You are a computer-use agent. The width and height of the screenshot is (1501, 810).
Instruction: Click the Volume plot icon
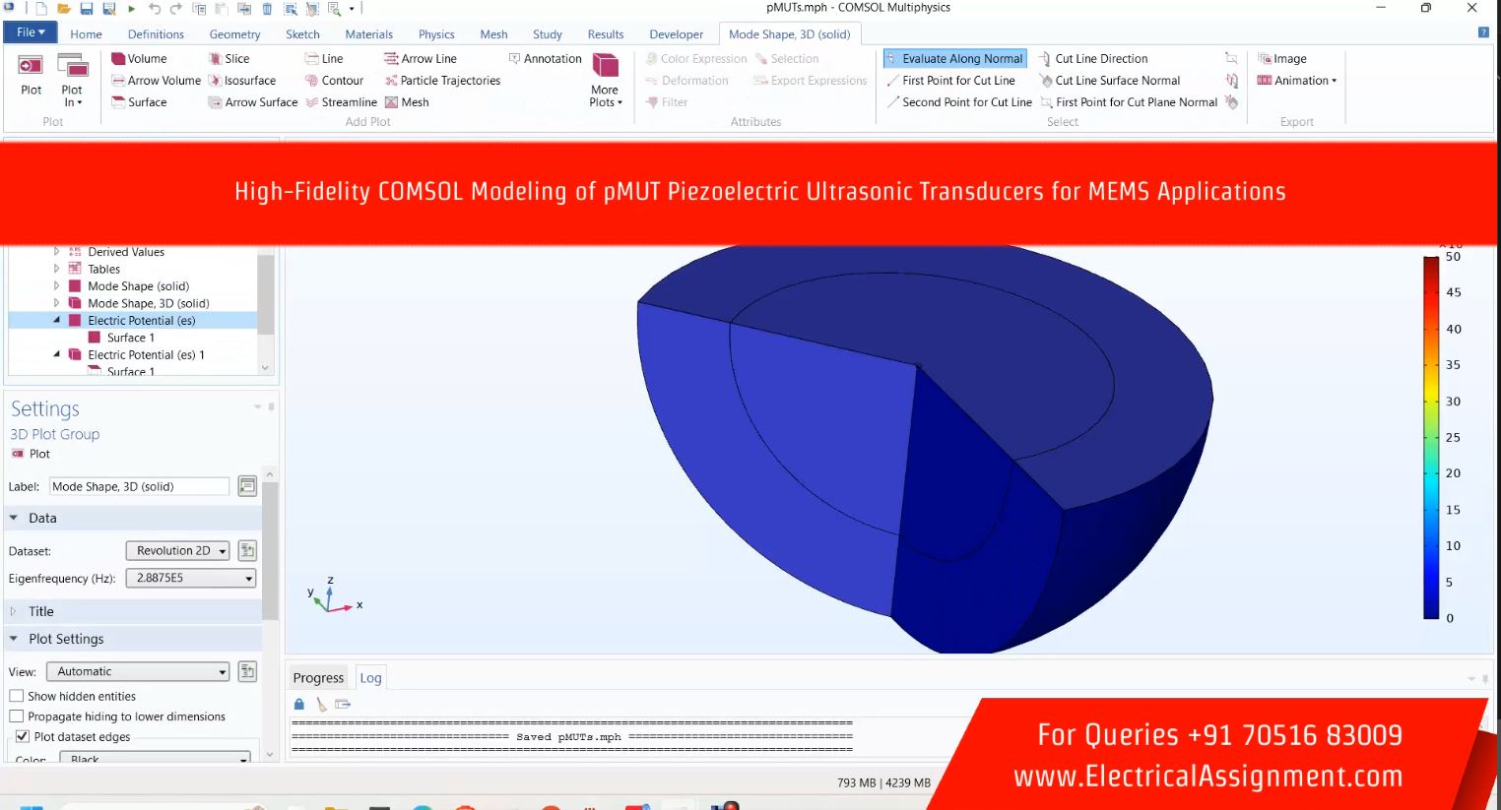(118, 59)
